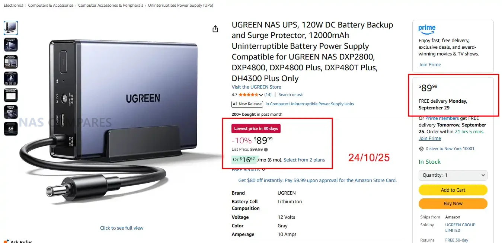
Task: Visit the UGREEN Store link
Action: click(256, 87)
